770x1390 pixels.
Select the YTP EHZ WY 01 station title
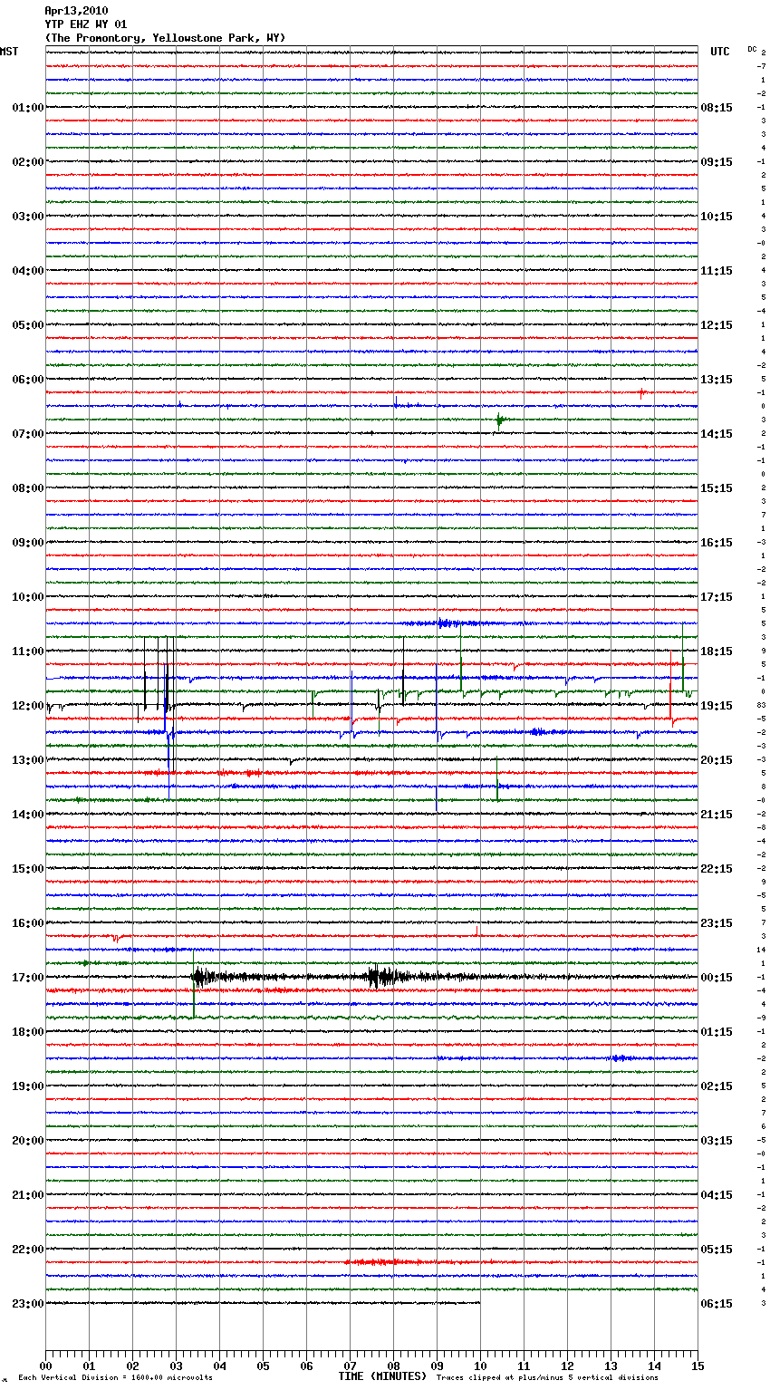(86, 24)
